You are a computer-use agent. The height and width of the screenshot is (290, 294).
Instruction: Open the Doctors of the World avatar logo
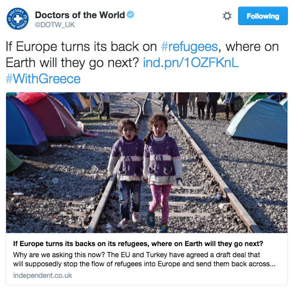(x=18, y=19)
